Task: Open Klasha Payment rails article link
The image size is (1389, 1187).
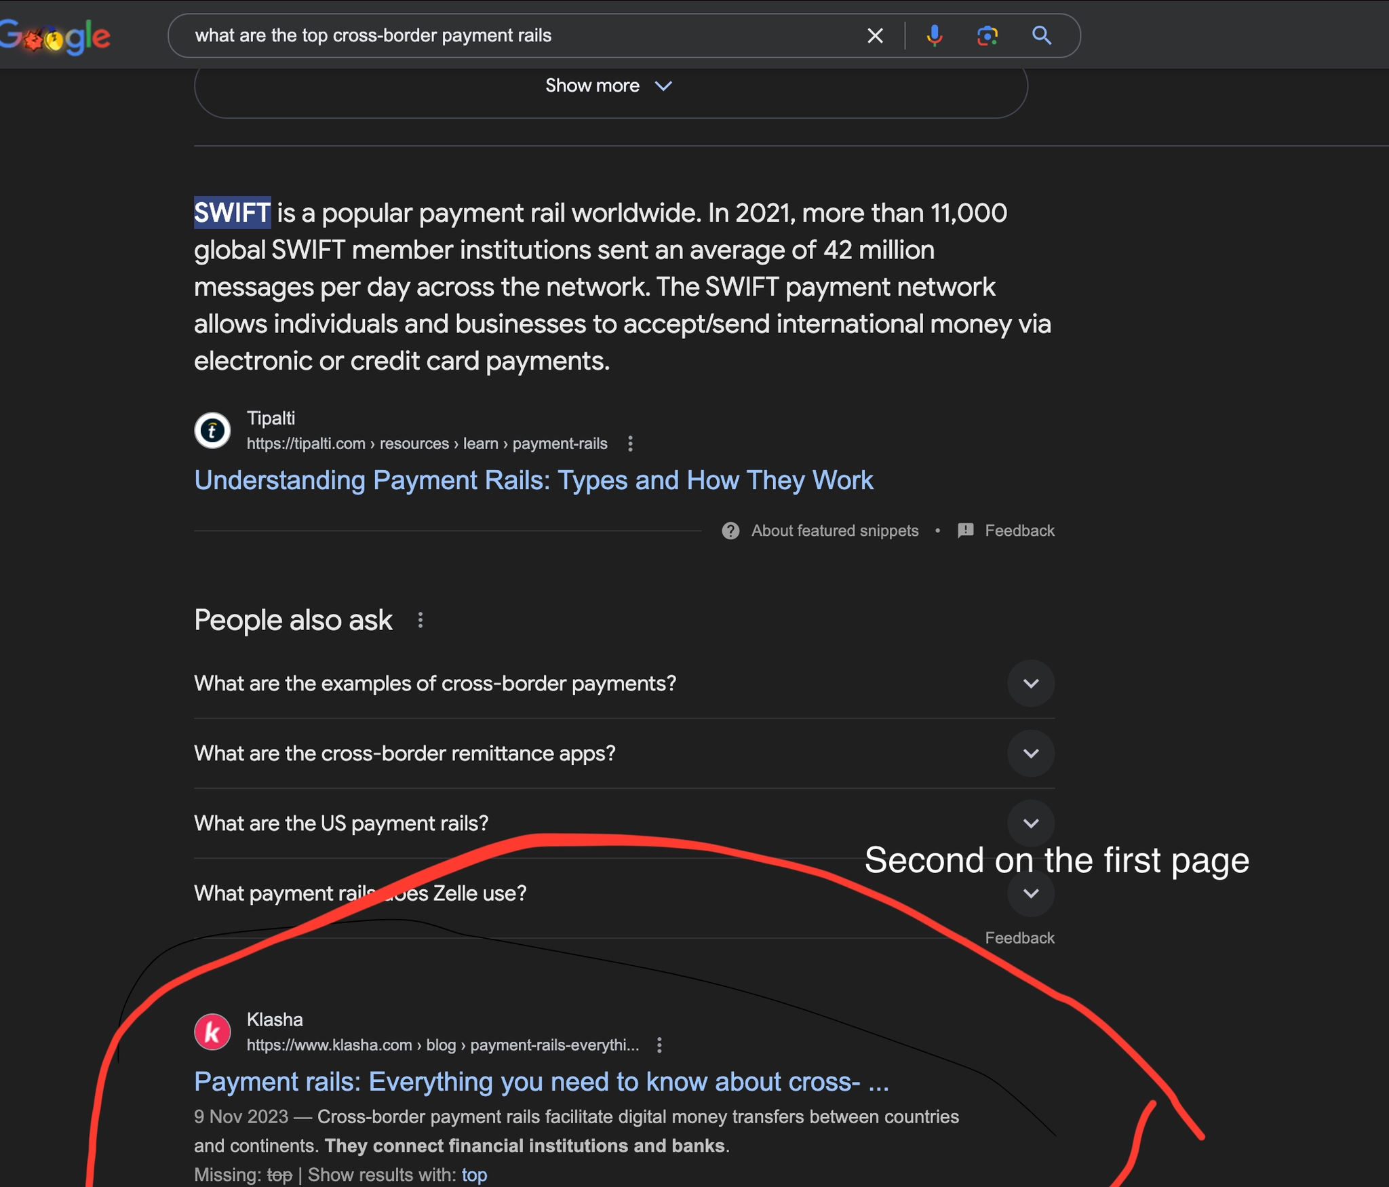Action: point(541,1082)
